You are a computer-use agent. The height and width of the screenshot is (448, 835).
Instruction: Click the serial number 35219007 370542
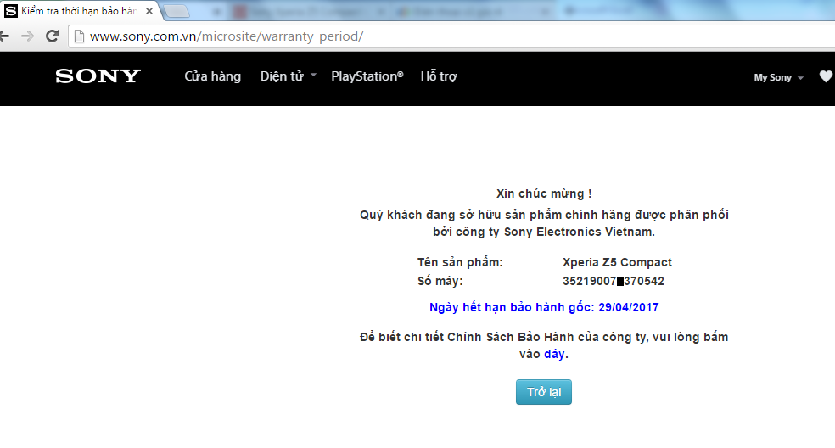614,281
